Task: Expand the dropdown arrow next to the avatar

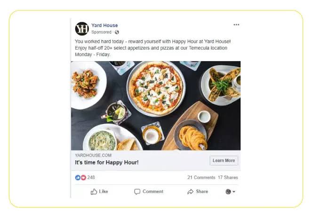Action: click(x=234, y=192)
